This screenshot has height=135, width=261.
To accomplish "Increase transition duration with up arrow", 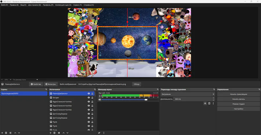I will pyautogui.click(x=213, y=98).
